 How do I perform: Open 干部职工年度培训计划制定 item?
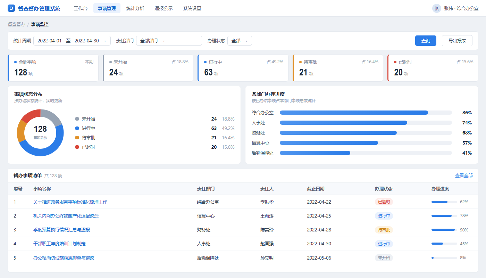(59, 244)
